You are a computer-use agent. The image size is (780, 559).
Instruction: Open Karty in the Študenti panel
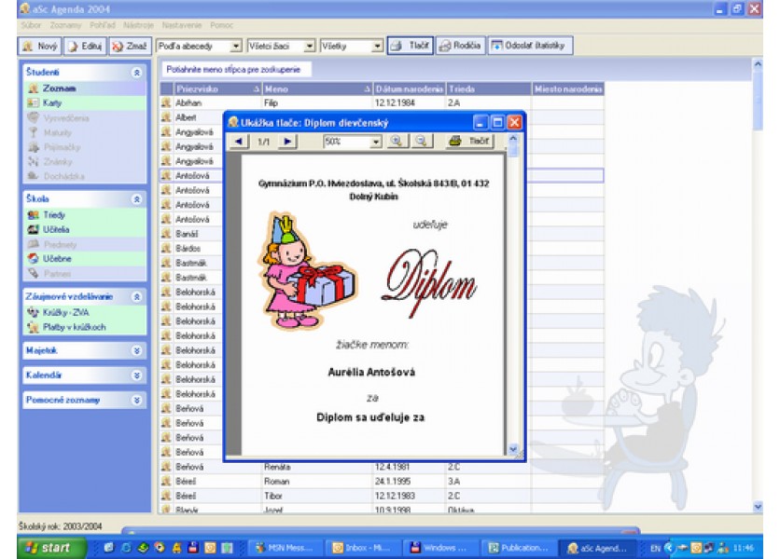click(52, 102)
